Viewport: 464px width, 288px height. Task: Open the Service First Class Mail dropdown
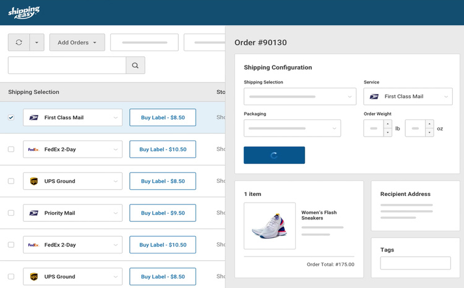(x=408, y=96)
